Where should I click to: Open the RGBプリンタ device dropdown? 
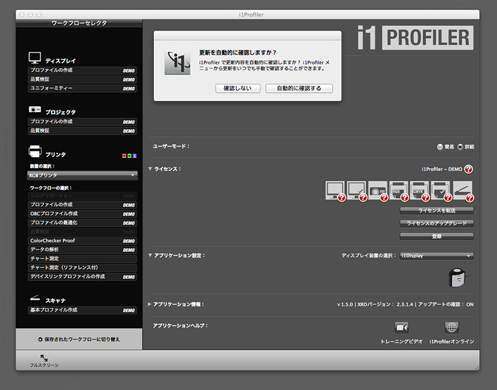(x=82, y=175)
